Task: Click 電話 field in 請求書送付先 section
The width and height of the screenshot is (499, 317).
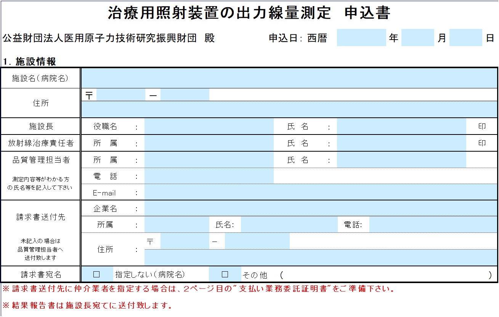Action: [x=433, y=225]
